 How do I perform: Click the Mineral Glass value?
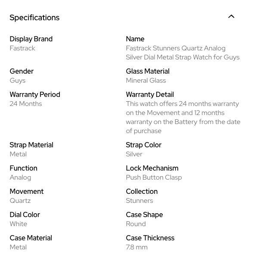point(146,81)
